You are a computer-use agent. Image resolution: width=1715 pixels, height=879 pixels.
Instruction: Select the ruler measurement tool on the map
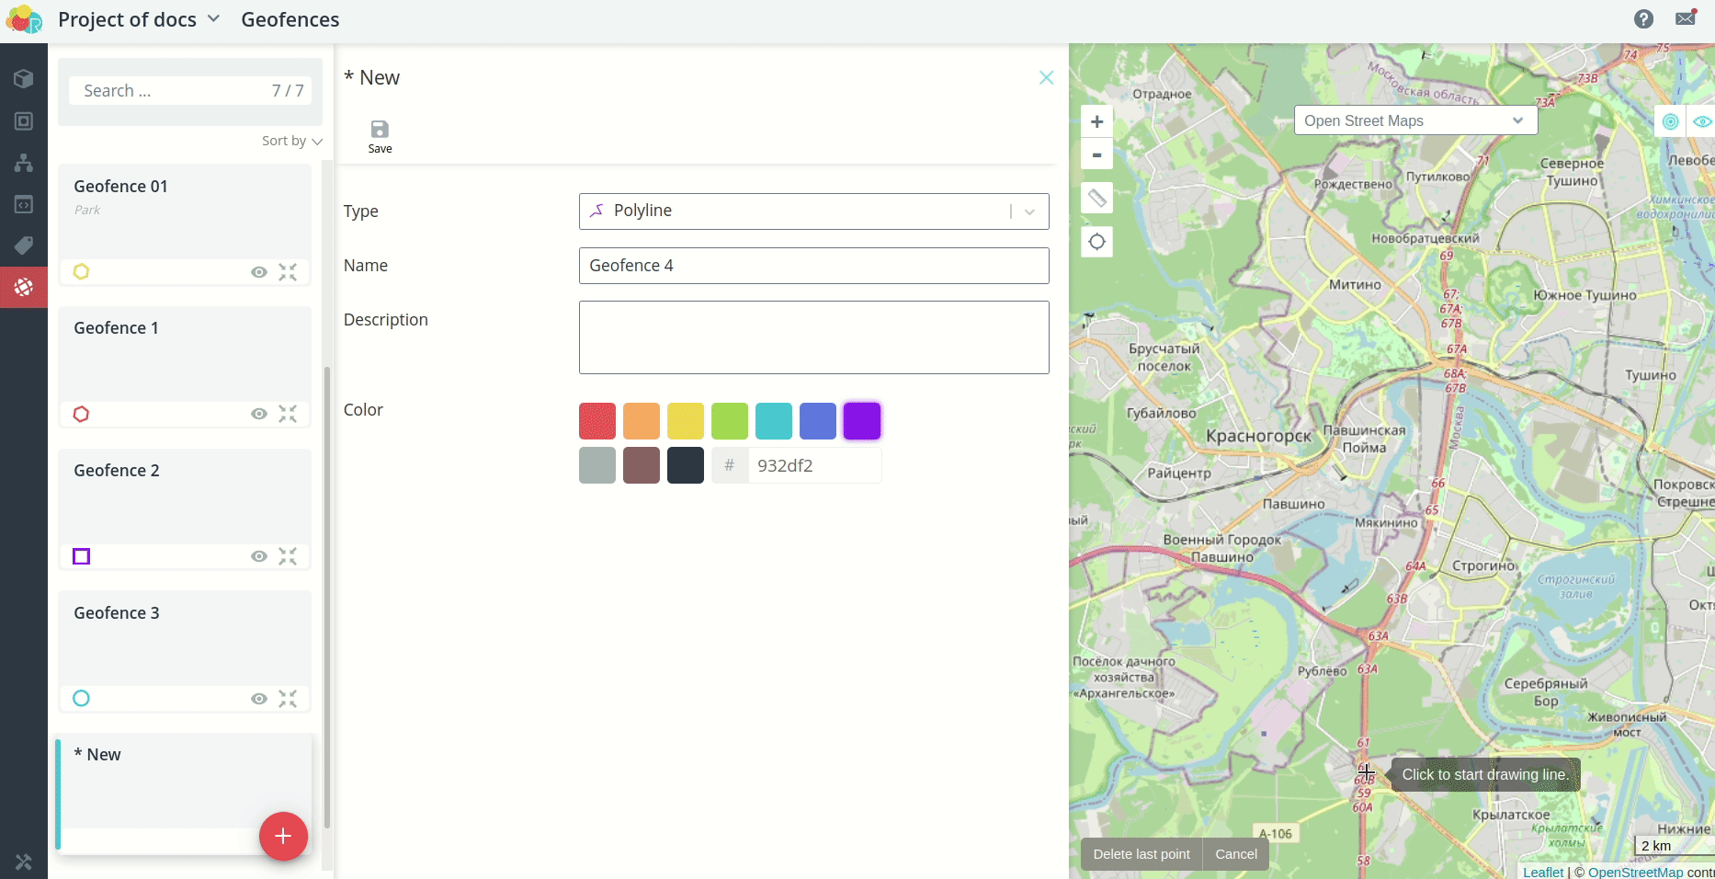pyautogui.click(x=1096, y=198)
